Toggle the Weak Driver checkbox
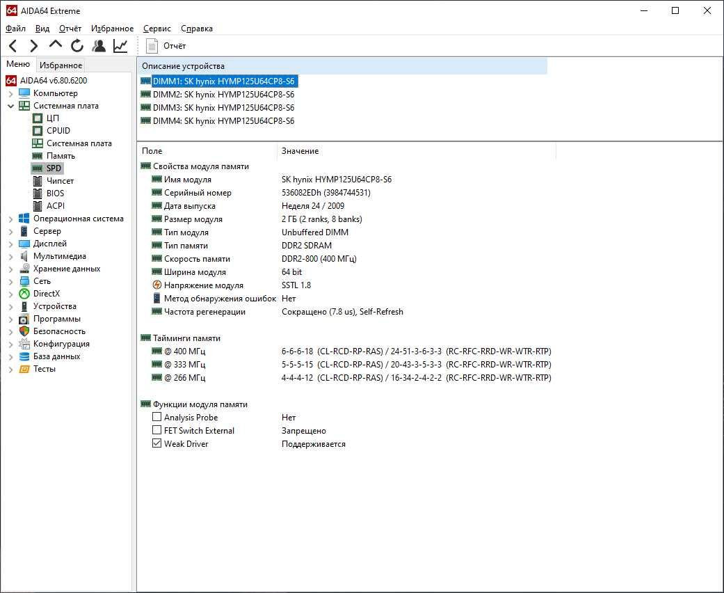This screenshot has width=724, height=593. tap(157, 444)
